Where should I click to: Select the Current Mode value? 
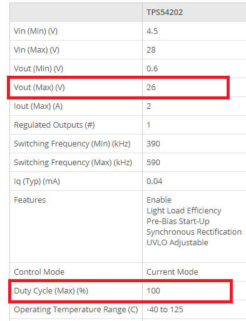pyautogui.click(x=172, y=272)
